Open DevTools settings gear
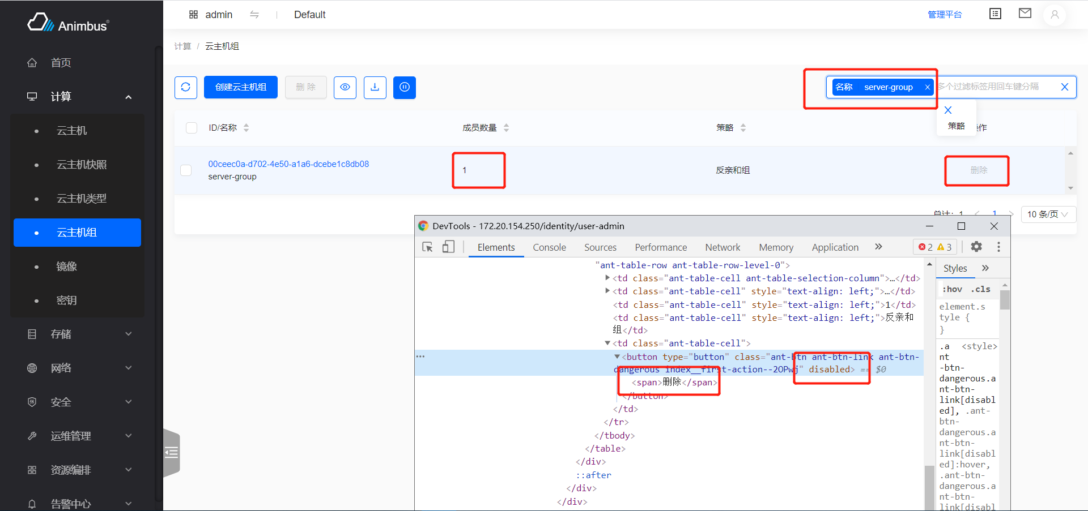This screenshot has width=1088, height=511. [976, 247]
